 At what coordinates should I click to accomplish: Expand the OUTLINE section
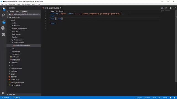click(x=8, y=95)
